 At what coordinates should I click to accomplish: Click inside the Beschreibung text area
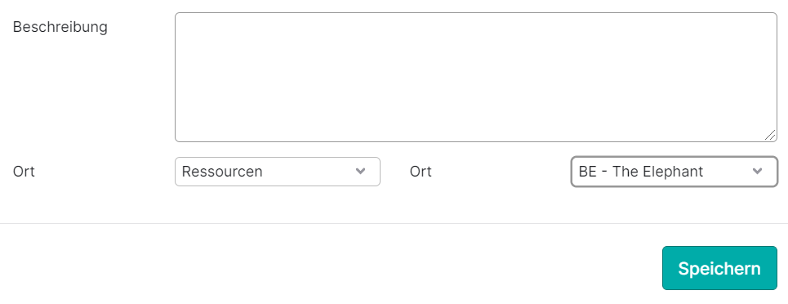pyautogui.click(x=476, y=77)
